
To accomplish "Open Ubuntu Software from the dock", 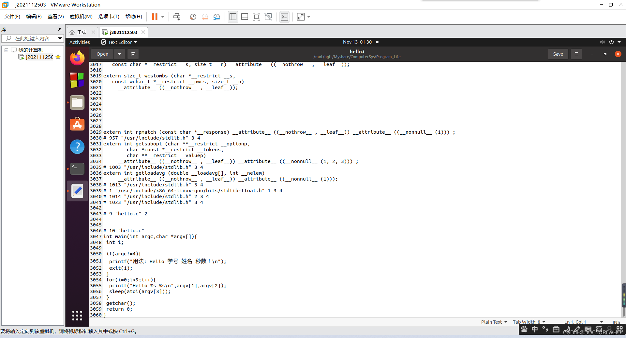I will click(77, 124).
